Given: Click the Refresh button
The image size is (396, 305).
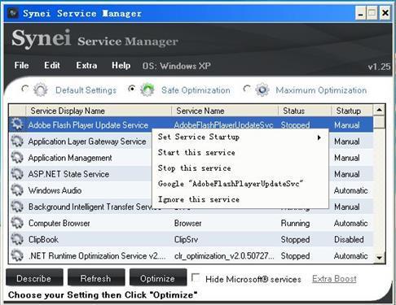Looking at the screenshot, I should coord(96,277).
